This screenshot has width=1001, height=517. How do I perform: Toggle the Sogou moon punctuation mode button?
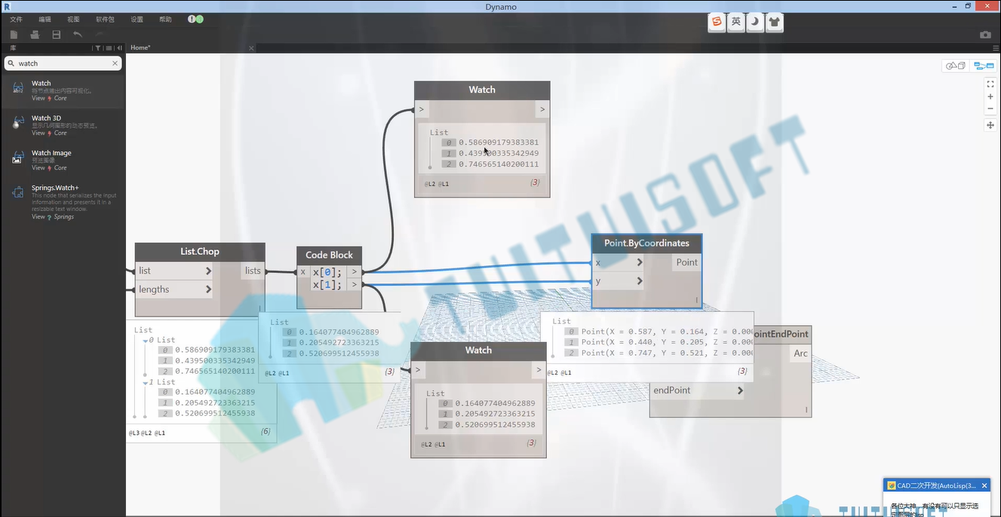pos(755,22)
